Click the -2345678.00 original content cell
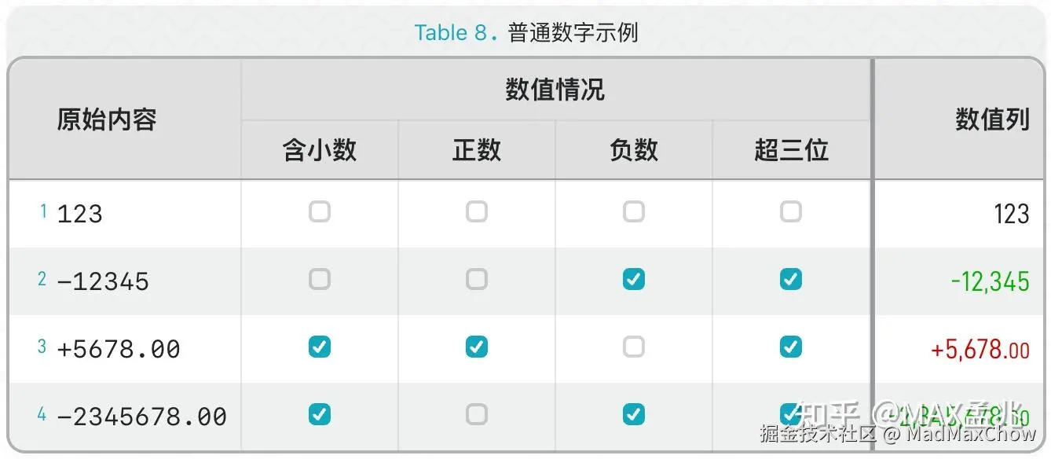 point(141,416)
